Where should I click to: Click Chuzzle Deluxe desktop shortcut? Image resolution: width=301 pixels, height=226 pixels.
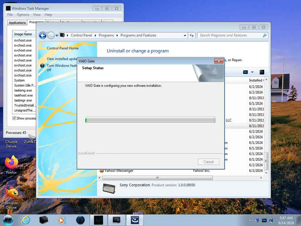(x=11, y=144)
